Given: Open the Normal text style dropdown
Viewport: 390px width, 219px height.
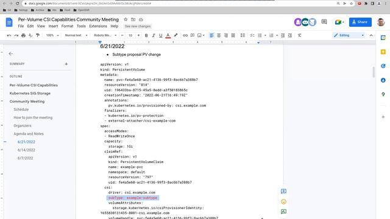Looking at the screenshot, I should (76, 35).
